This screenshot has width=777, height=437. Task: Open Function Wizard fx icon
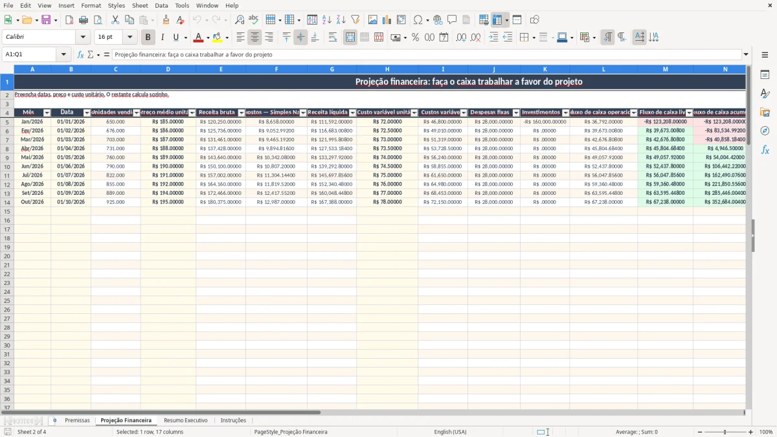pyautogui.click(x=81, y=54)
